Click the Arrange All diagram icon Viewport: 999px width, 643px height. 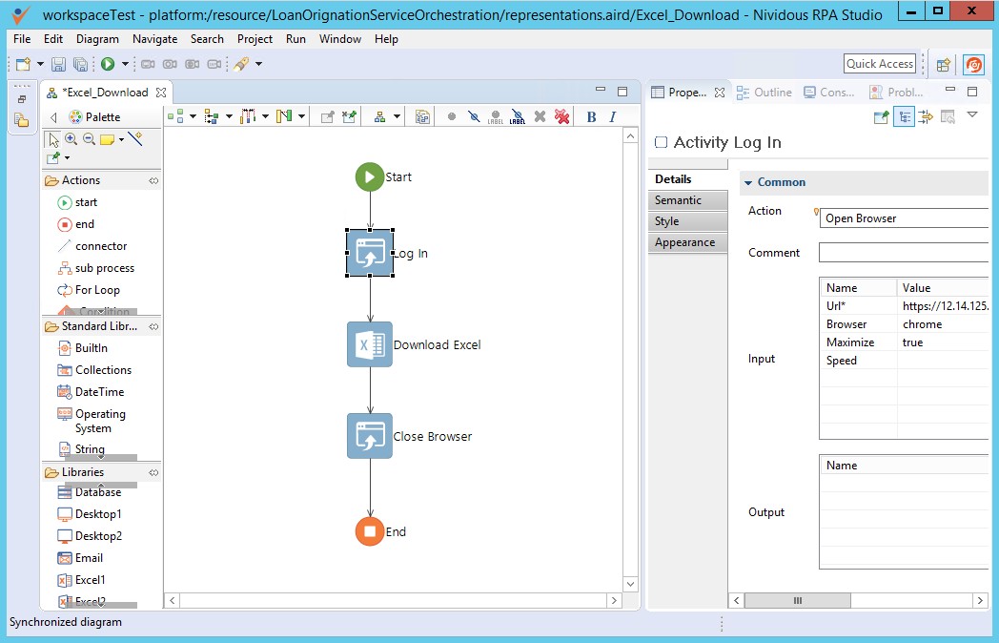(x=175, y=116)
